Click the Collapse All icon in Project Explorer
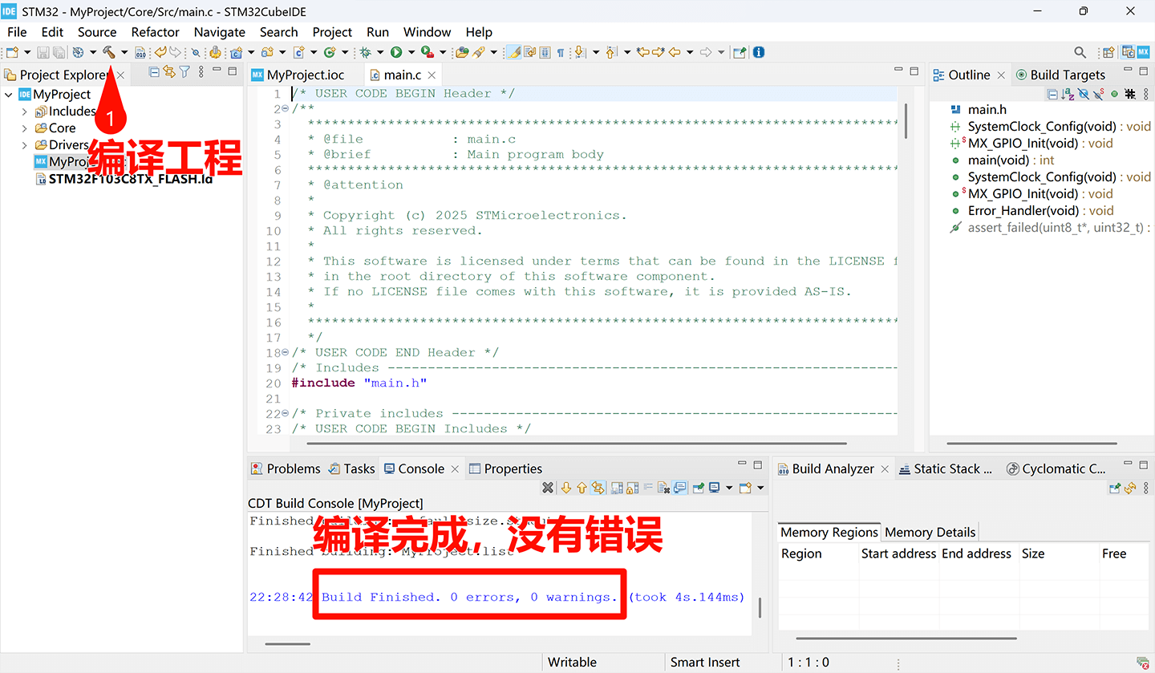Viewport: 1155px width, 673px height. tap(154, 72)
